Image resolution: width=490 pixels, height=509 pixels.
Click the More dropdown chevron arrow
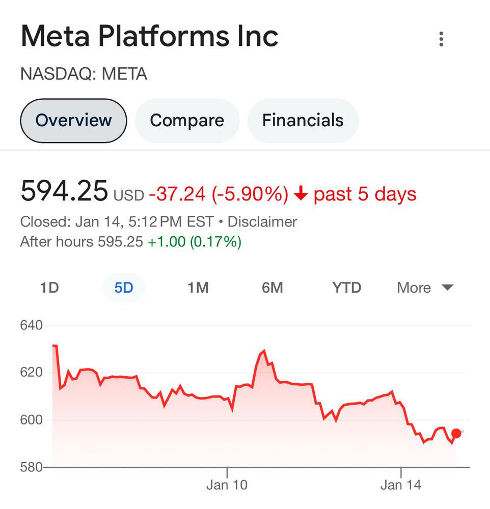pyautogui.click(x=446, y=288)
